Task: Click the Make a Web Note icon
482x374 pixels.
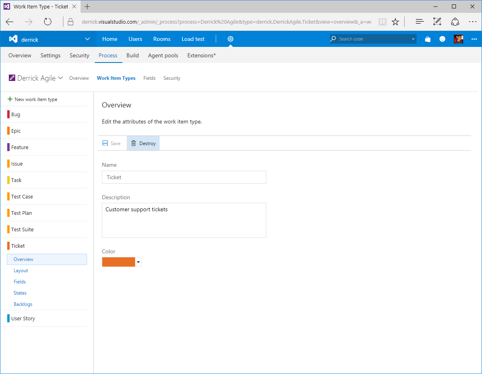Action: click(437, 22)
